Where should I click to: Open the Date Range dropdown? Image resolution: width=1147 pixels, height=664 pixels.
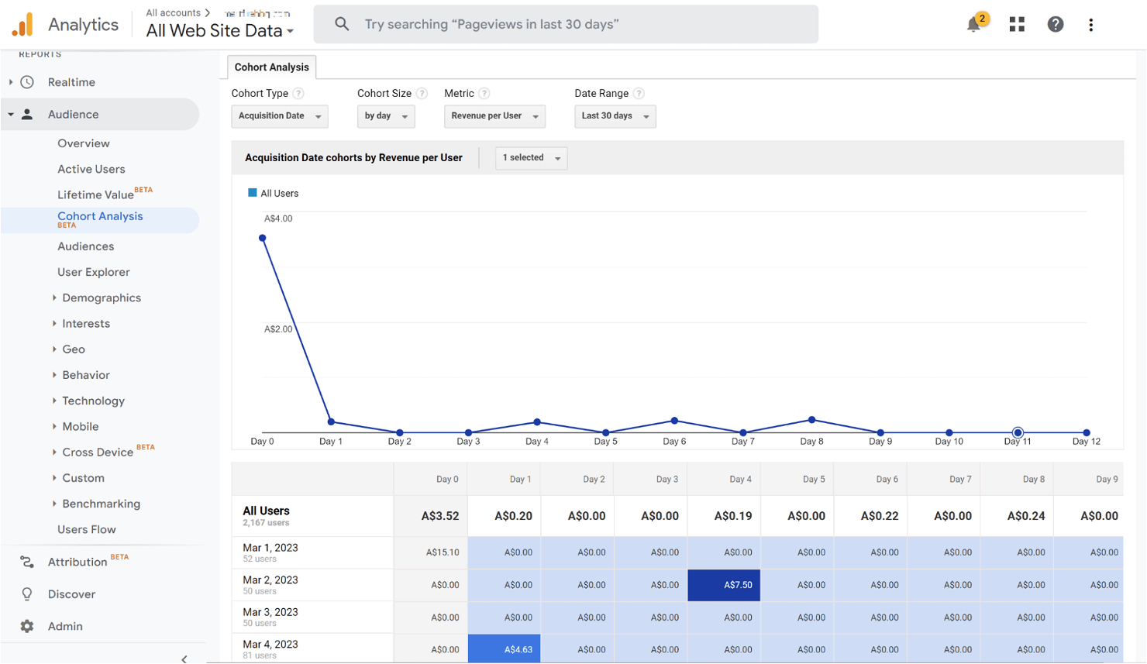point(615,115)
